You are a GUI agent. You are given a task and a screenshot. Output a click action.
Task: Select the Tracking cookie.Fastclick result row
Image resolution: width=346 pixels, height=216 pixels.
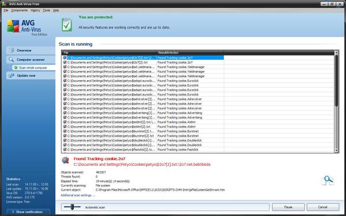[x=142, y=150]
